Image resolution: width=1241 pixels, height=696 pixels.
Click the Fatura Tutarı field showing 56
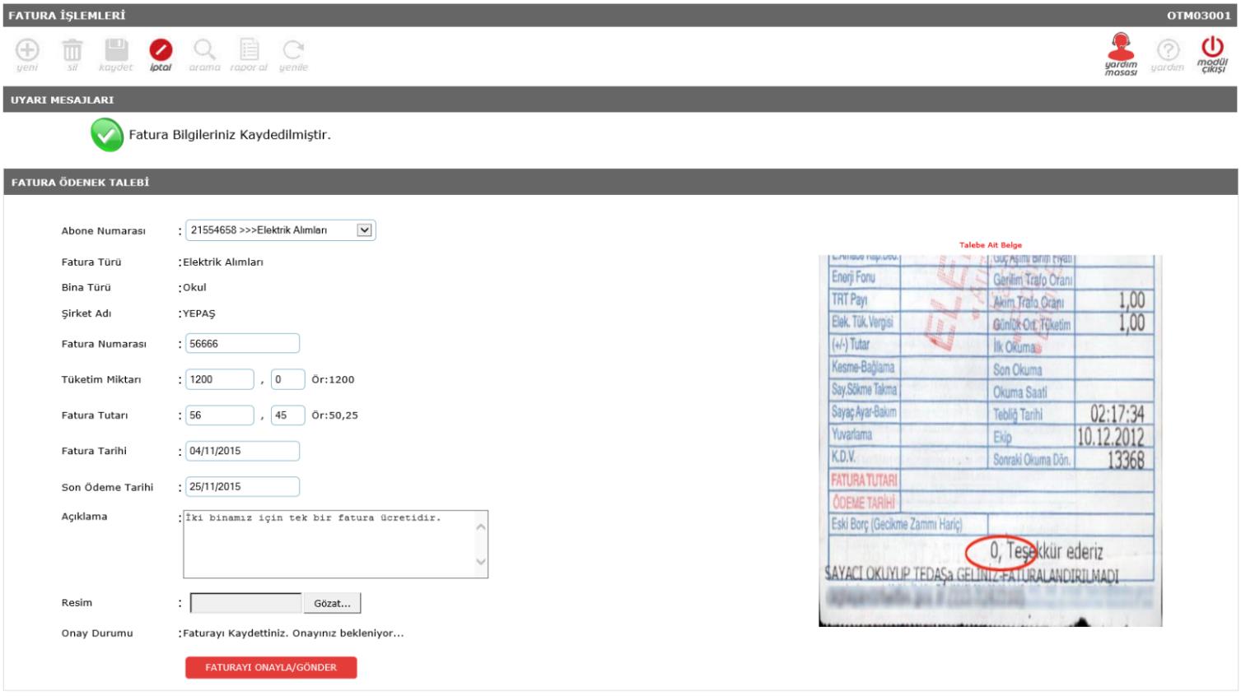(x=220, y=415)
